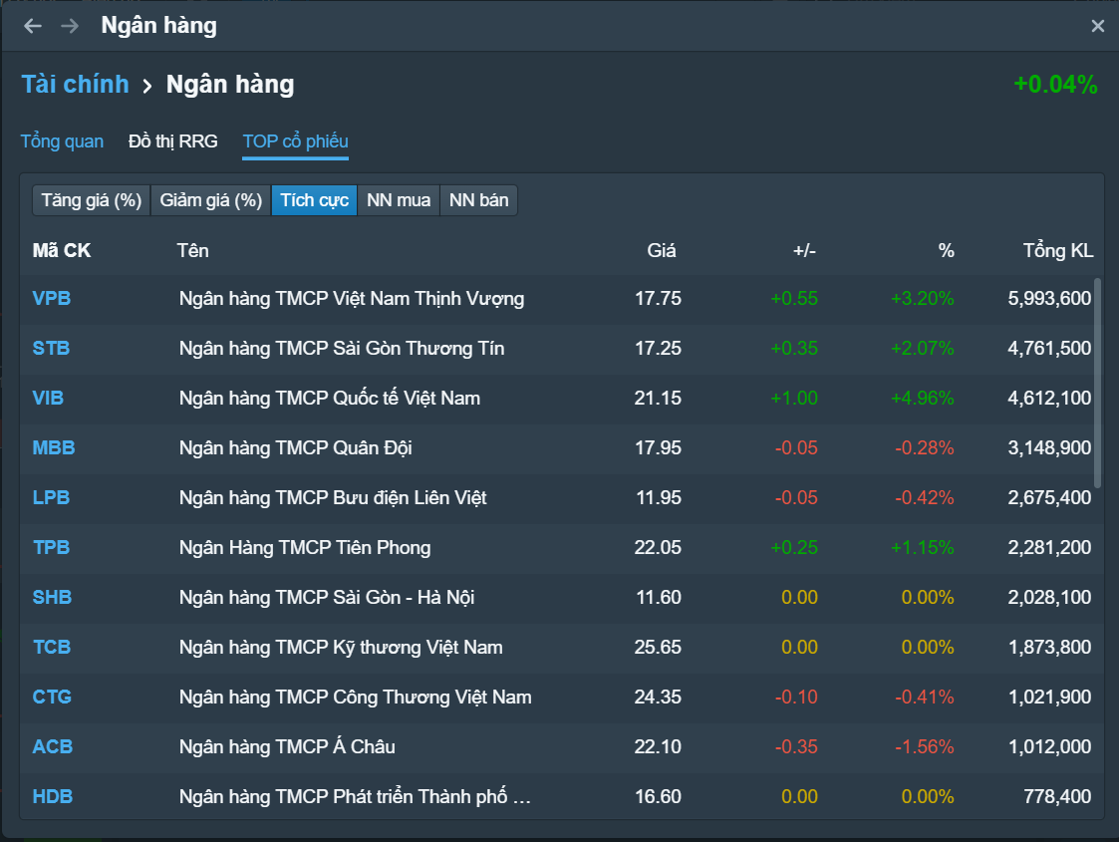Select Ngân hàng TMCP Phát triển Thành phố name
1119x842 pixels.
[x=355, y=796]
